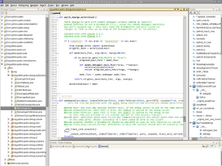The image size is (222, 166).
Task: Select org.python.pydev.core project
Action: 16,57
